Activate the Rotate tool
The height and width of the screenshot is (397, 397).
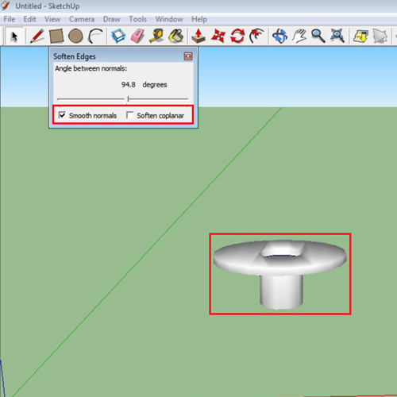[x=237, y=36]
